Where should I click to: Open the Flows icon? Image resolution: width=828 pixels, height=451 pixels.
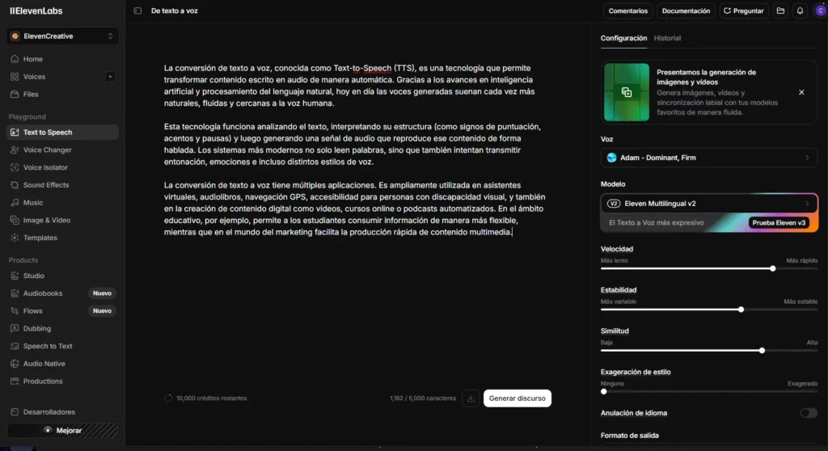15,311
